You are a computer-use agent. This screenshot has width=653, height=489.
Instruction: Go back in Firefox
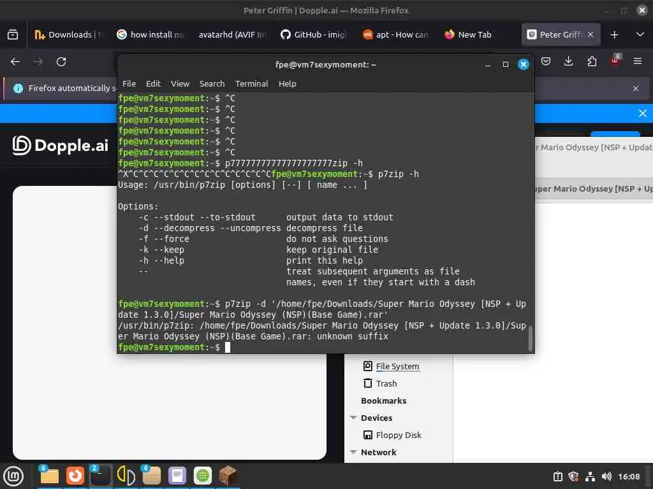(15, 62)
